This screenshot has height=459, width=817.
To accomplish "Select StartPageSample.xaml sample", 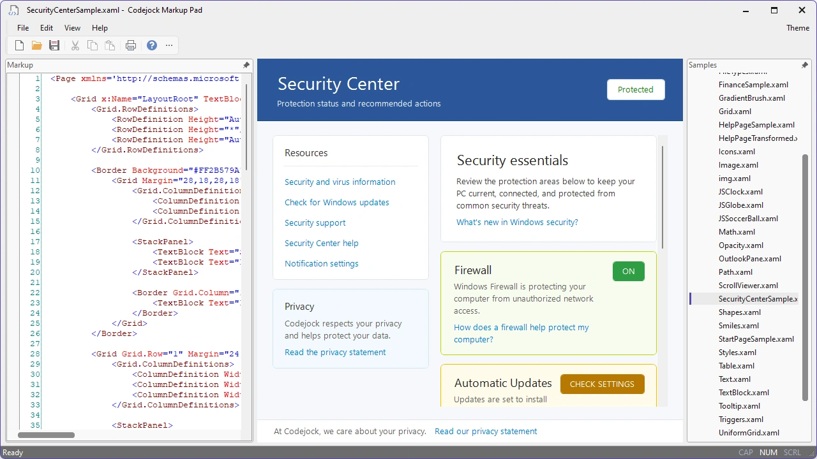I will [756, 339].
